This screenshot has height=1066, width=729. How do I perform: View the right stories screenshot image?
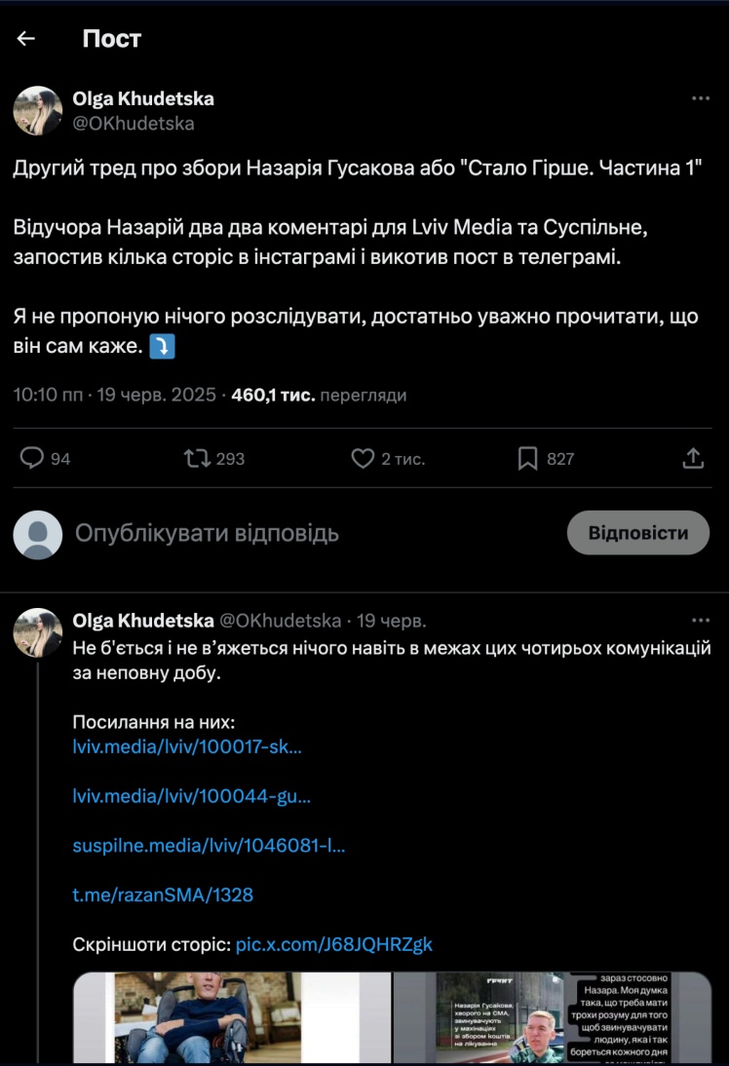[x=553, y=1017]
